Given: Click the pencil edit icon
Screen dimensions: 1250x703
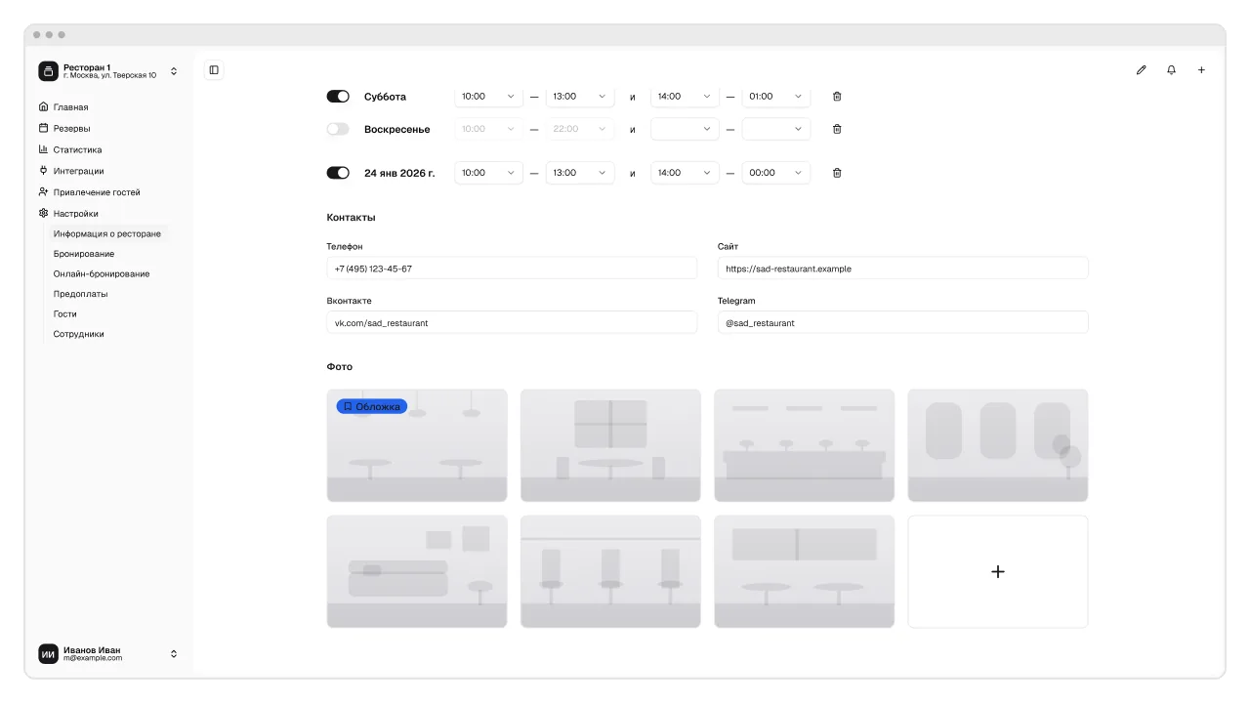Looking at the screenshot, I should pyautogui.click(x=1141, y=70).
